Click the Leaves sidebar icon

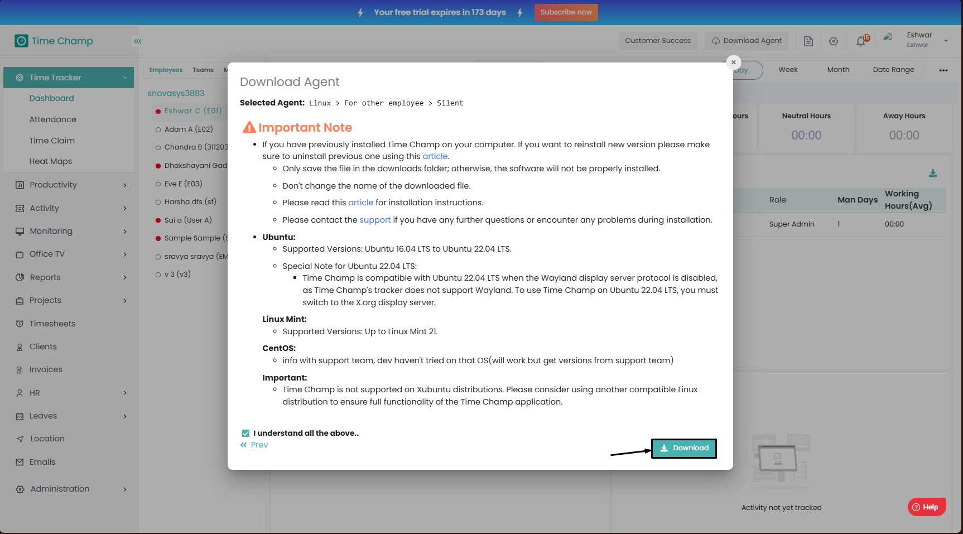[20, 416]
